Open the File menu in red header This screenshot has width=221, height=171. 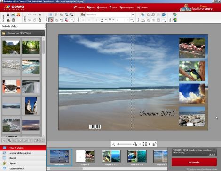[x=91, y=7]
